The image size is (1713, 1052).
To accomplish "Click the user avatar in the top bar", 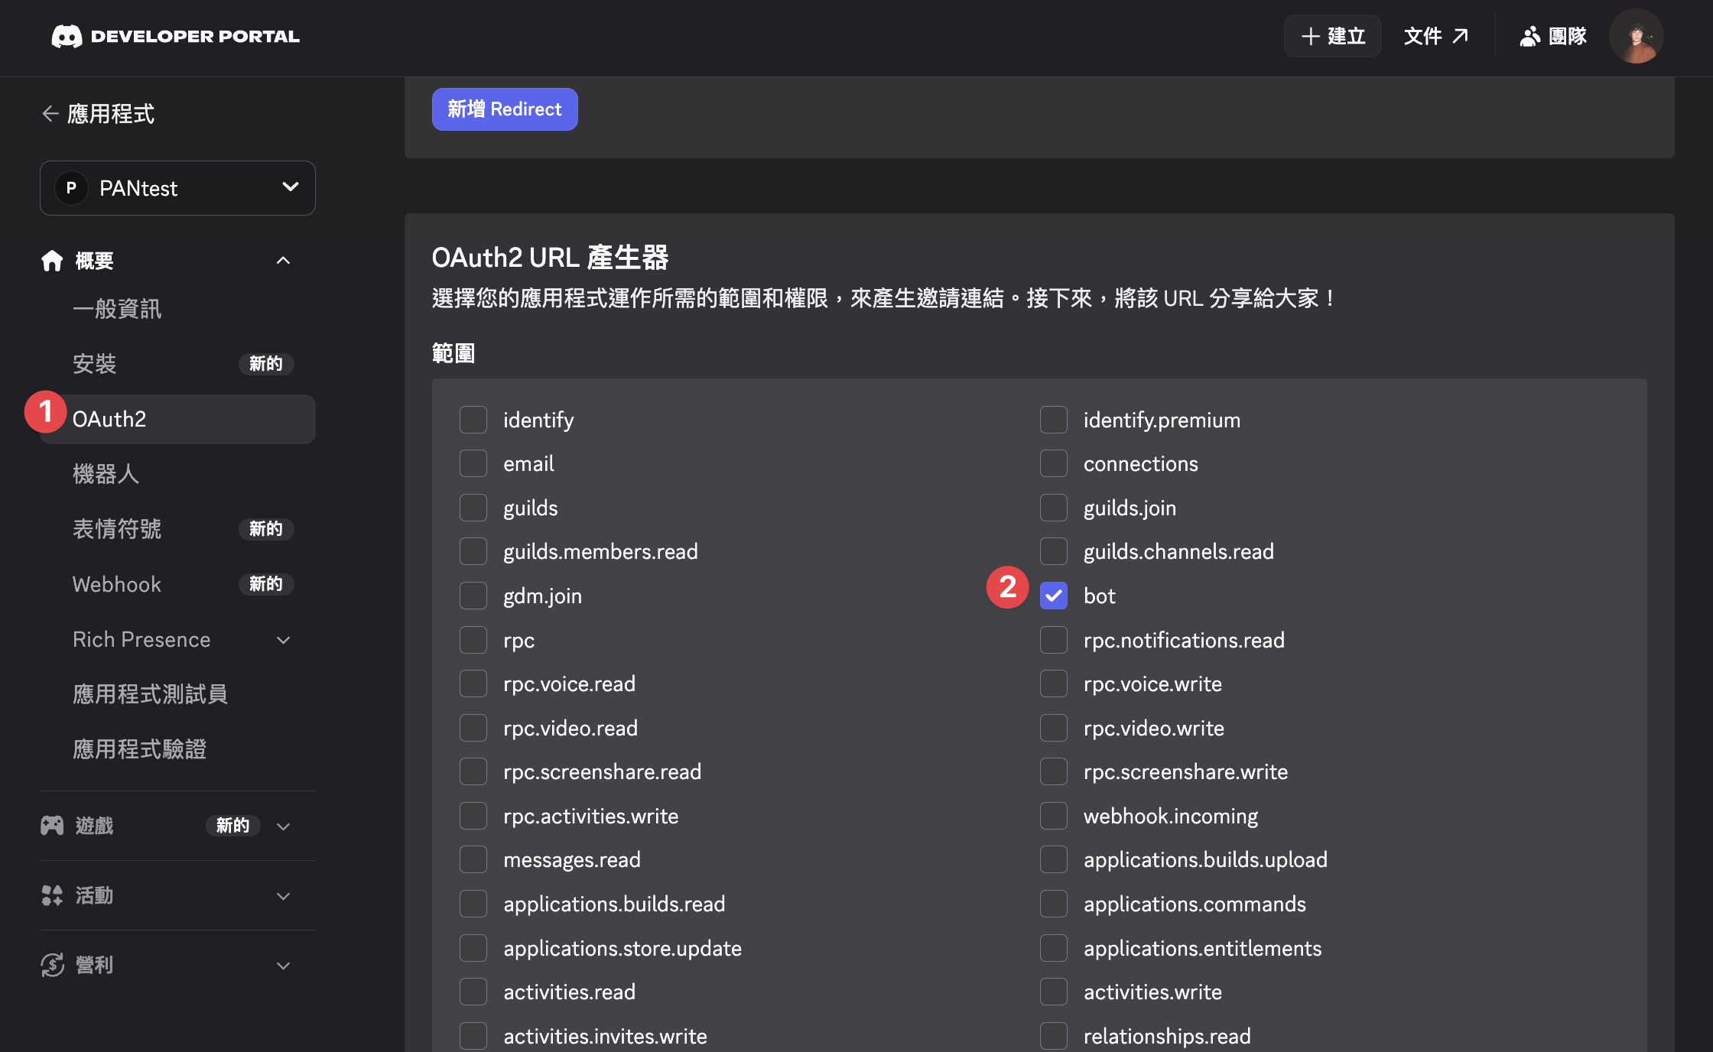I will point(1636,36).
